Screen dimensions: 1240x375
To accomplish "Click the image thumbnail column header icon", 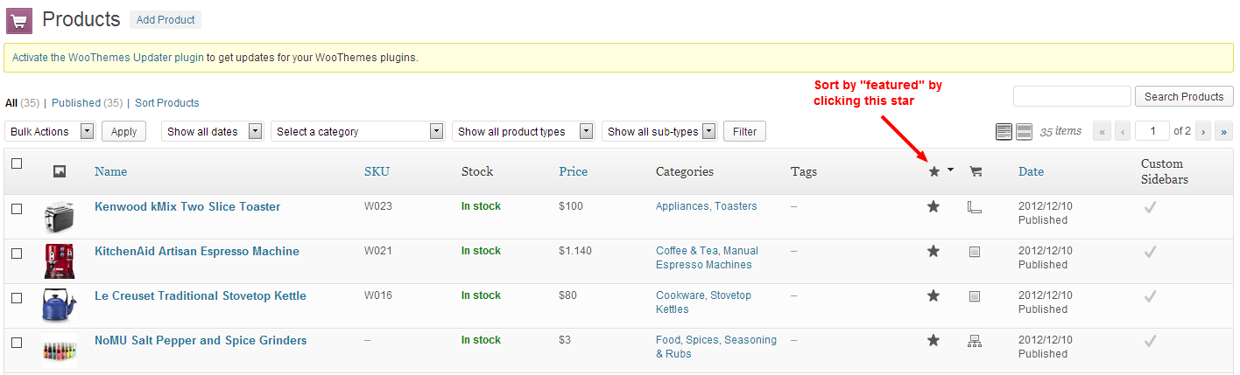I will click(60, 172).
